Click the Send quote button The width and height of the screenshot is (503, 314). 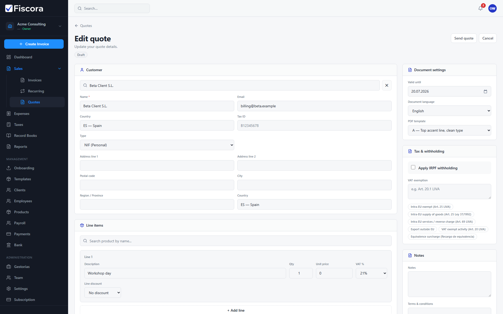coord(464,38)
